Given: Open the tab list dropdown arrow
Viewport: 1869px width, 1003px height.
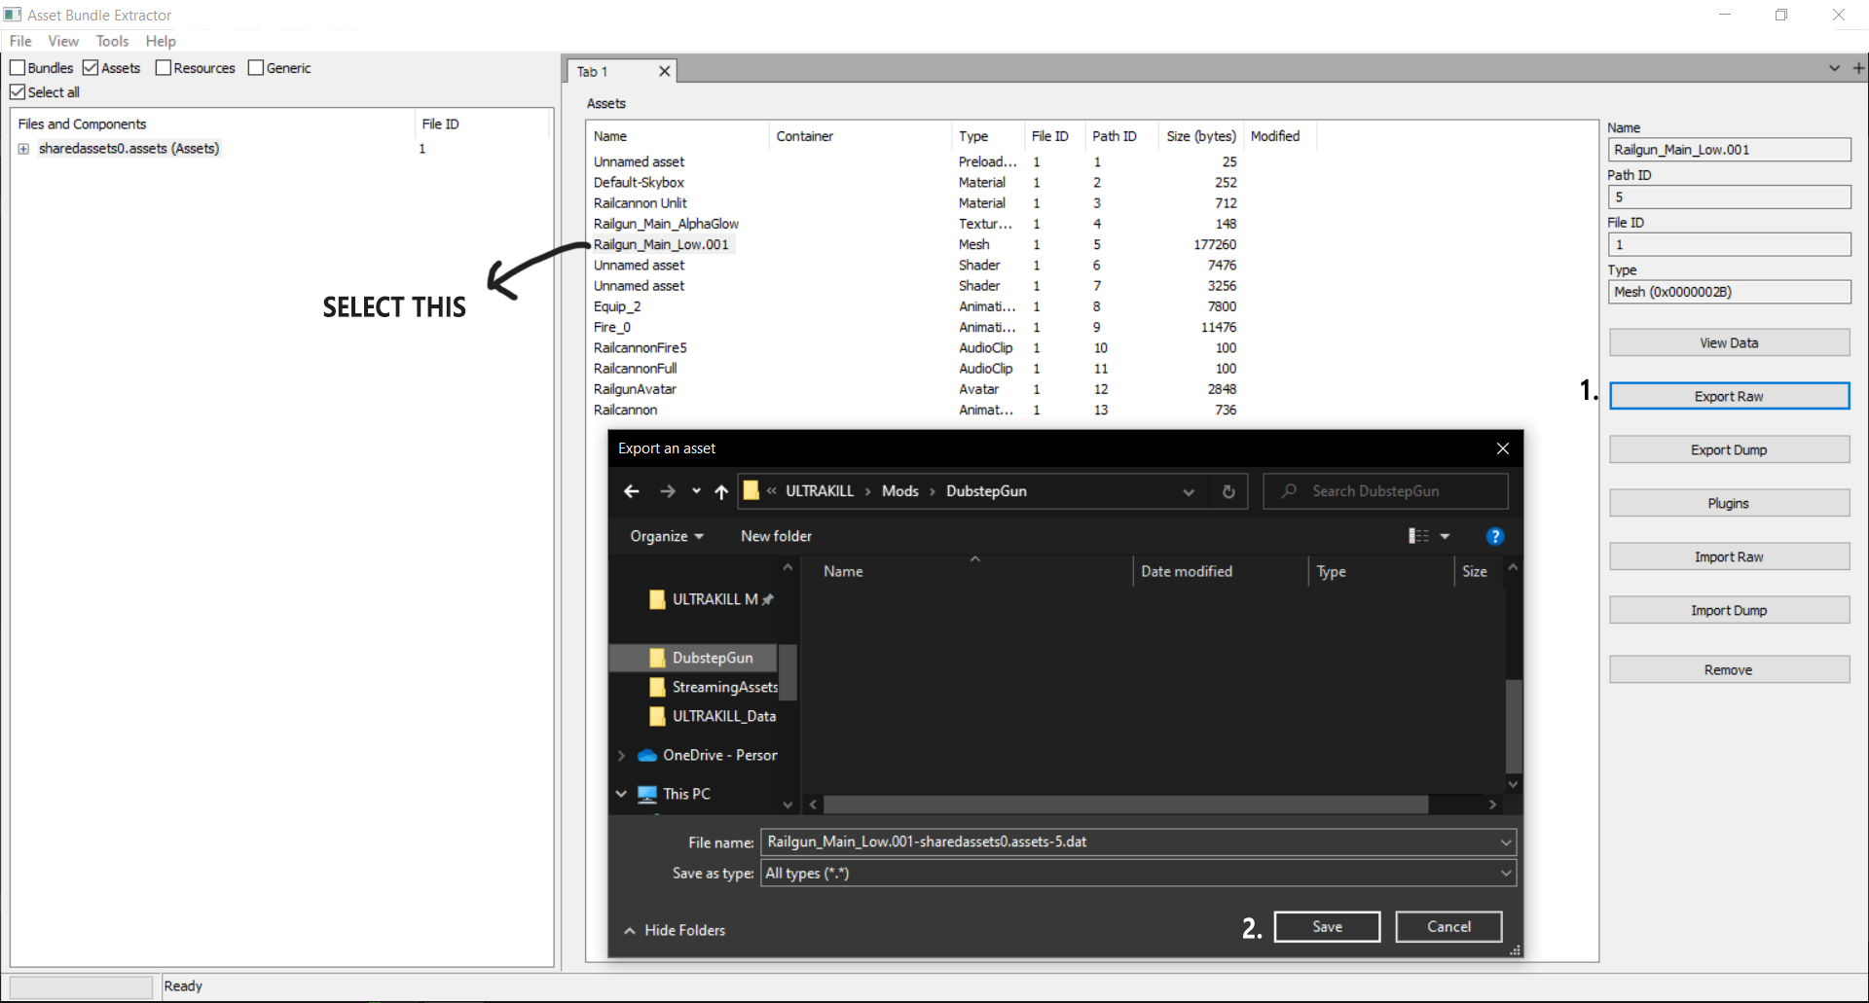Looking at the screenshot, I should [1834, 68].
